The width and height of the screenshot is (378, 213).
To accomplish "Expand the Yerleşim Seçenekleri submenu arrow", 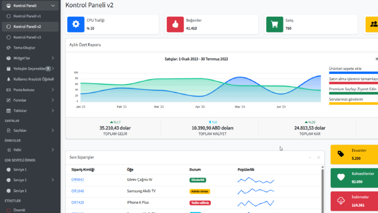I will coord(53,69).
